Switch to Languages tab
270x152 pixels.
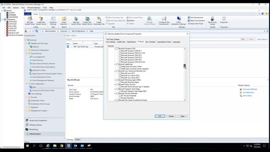(x=176, y=42)
